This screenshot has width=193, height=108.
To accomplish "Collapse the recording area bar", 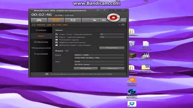I will click(x=120, y=25).
